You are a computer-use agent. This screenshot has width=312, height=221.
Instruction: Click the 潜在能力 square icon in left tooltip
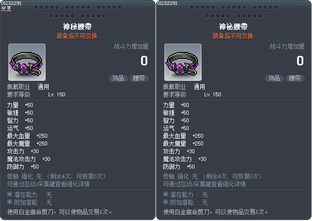point(10,195)
